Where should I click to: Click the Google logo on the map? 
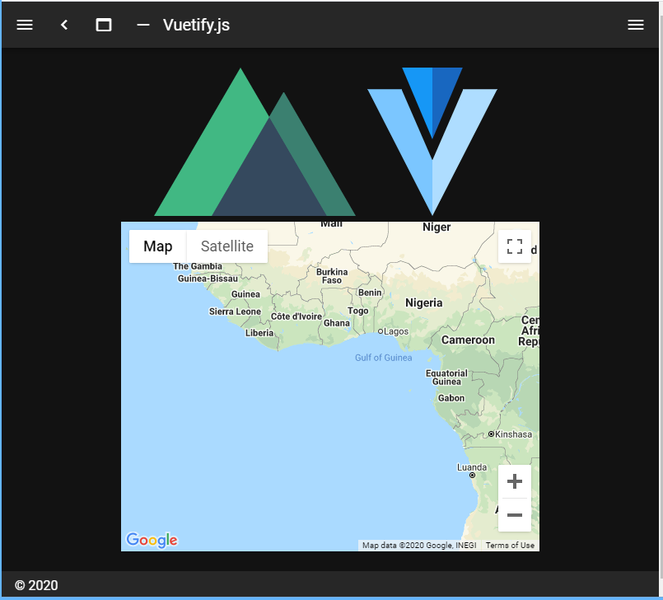point(152,540)
